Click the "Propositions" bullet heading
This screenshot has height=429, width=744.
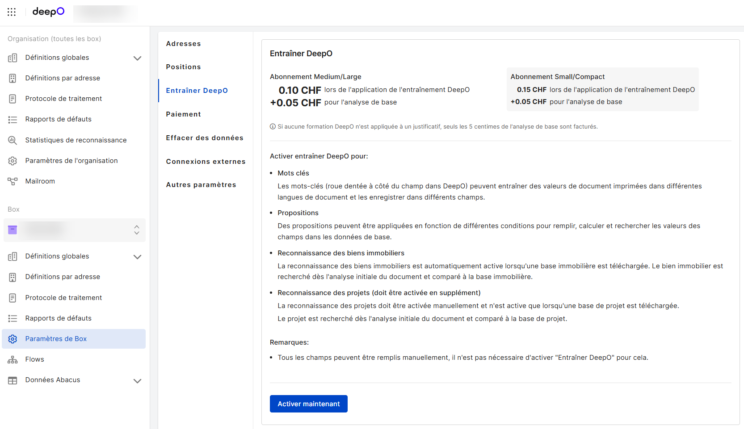(x=298, y=213)
